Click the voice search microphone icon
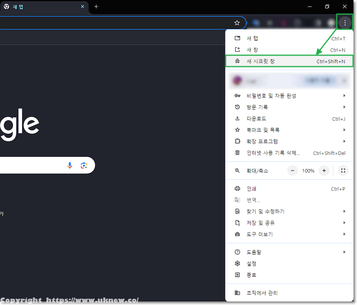This screenshot has height=305, width=357. [x=70, y=165]
